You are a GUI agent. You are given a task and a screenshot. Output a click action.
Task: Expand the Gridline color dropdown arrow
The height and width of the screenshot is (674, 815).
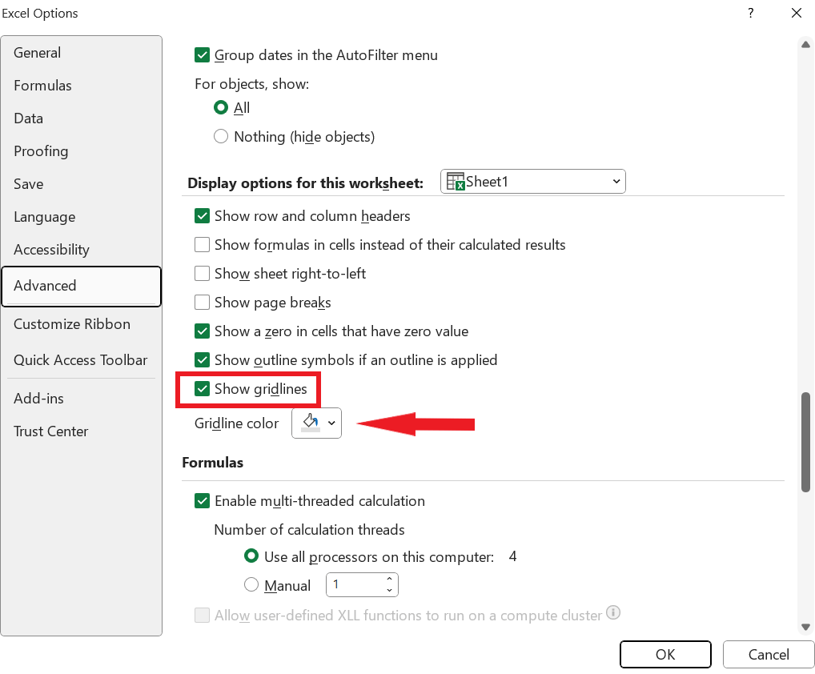(331, 423)
